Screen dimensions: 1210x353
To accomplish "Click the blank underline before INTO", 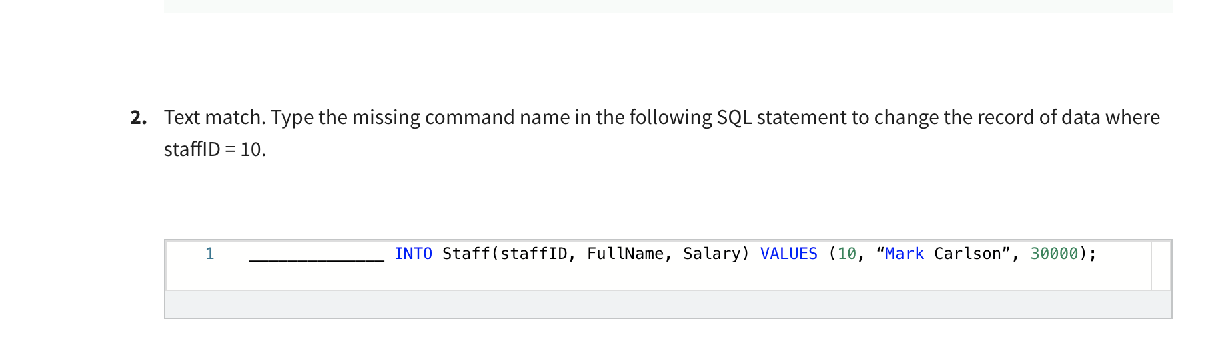I will pyautogui.click(x=317, y=254).
